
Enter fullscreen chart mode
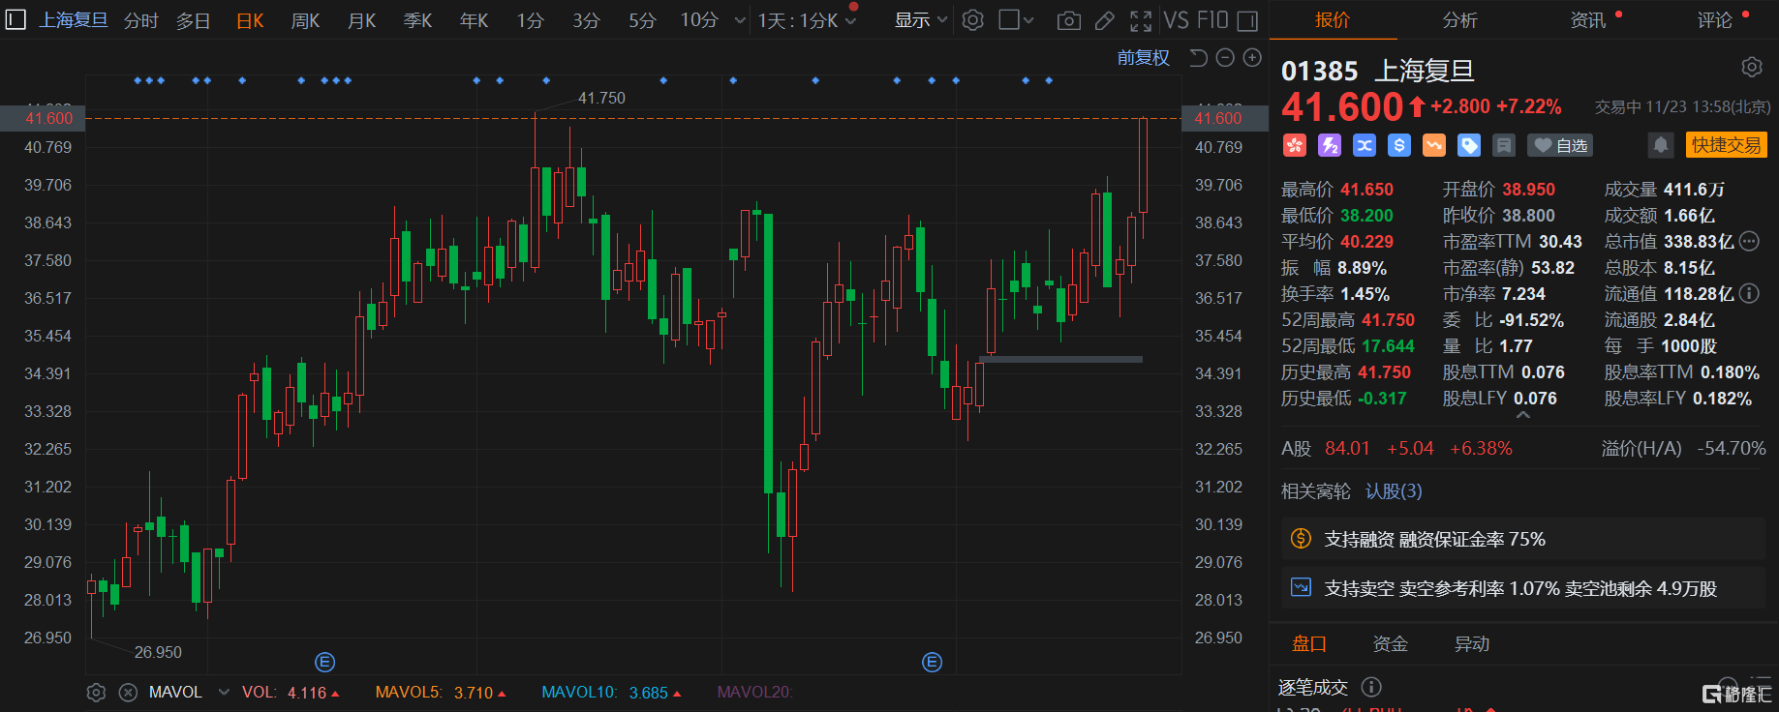pos(1141,20)
